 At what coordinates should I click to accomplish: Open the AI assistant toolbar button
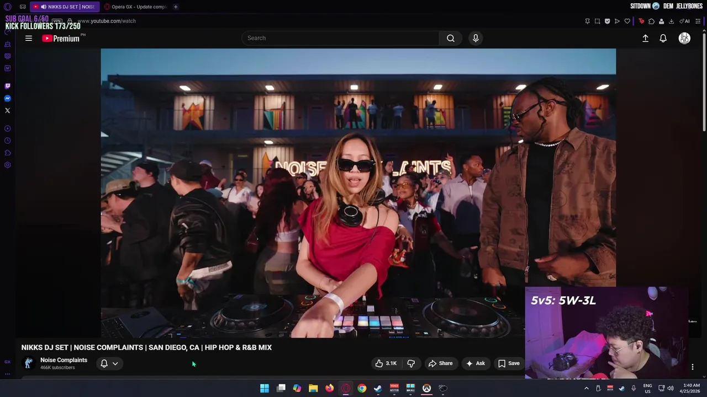(x=685, y=21)
